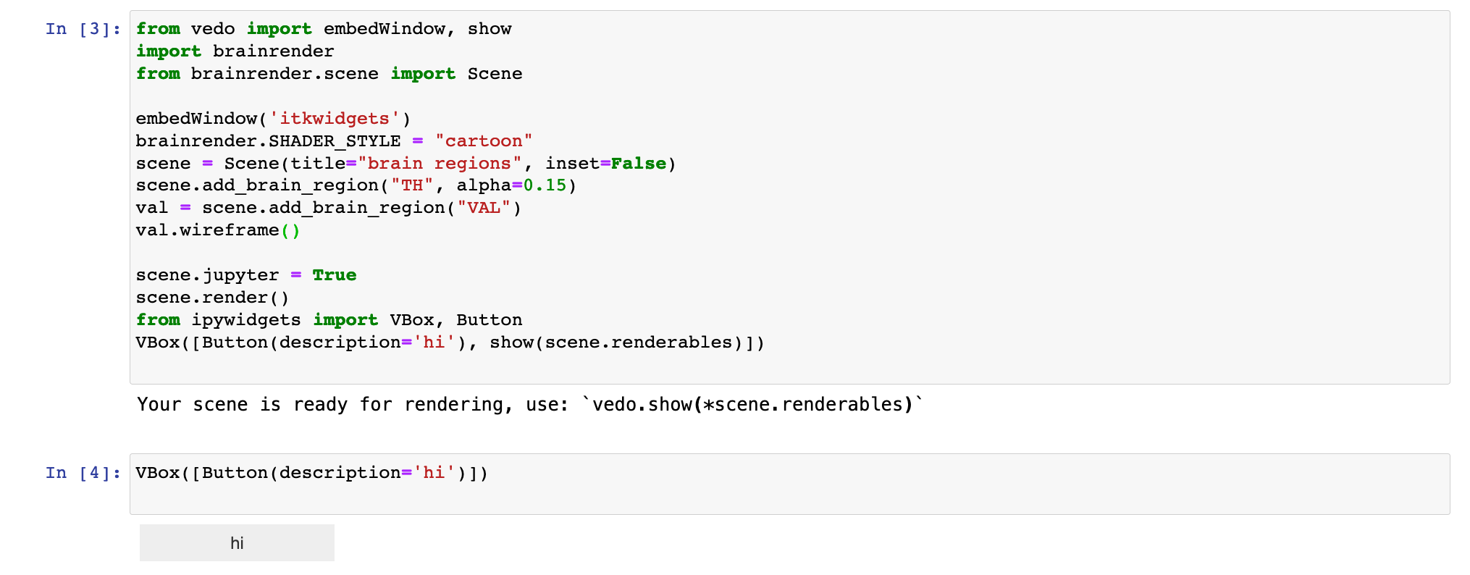Click the embedWindow('itkwidgets') call
The image size is (1470, 575).
click(273, 118)
